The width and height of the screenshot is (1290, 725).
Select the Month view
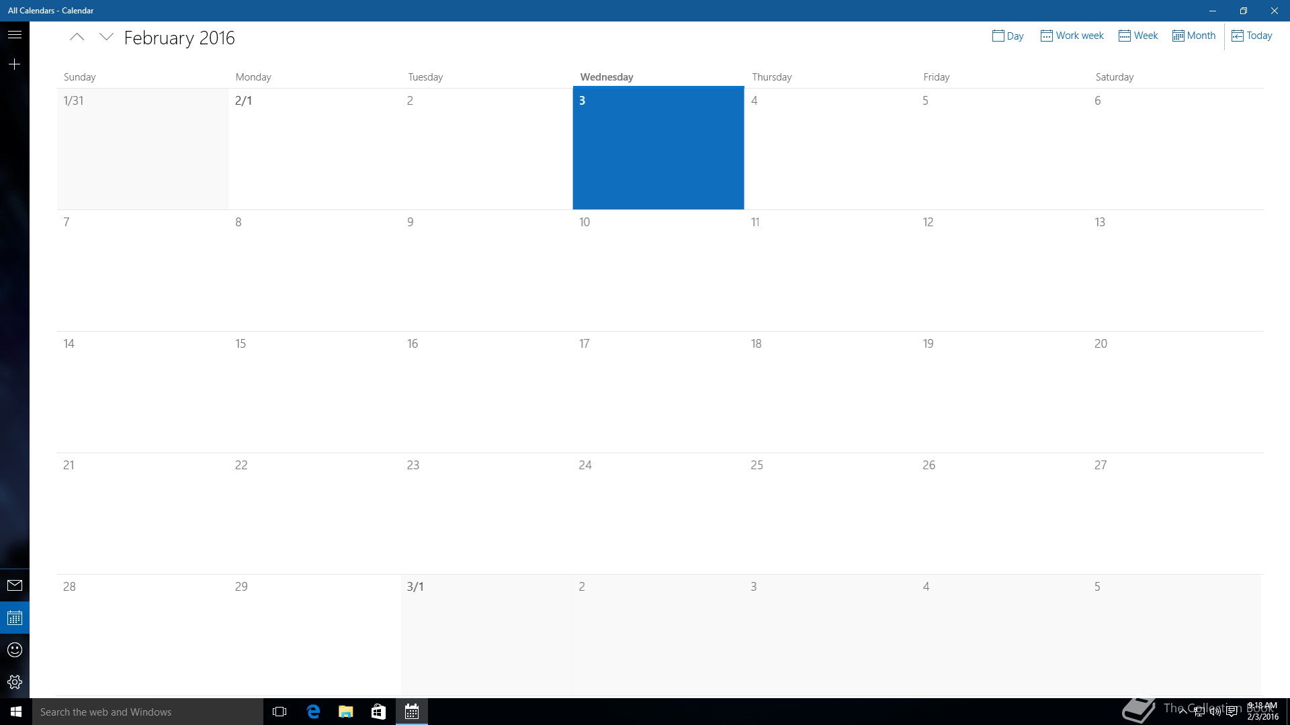(x=1194, y=36)
